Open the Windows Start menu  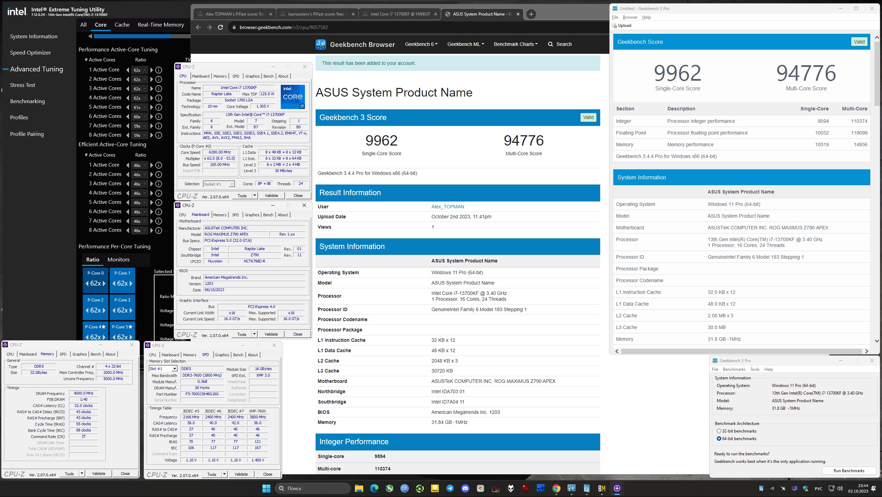click(x=266, y=488)
